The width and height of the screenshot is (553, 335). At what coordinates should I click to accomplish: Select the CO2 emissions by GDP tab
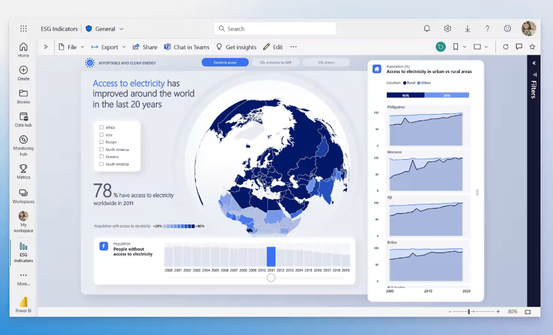coord(276,62)
